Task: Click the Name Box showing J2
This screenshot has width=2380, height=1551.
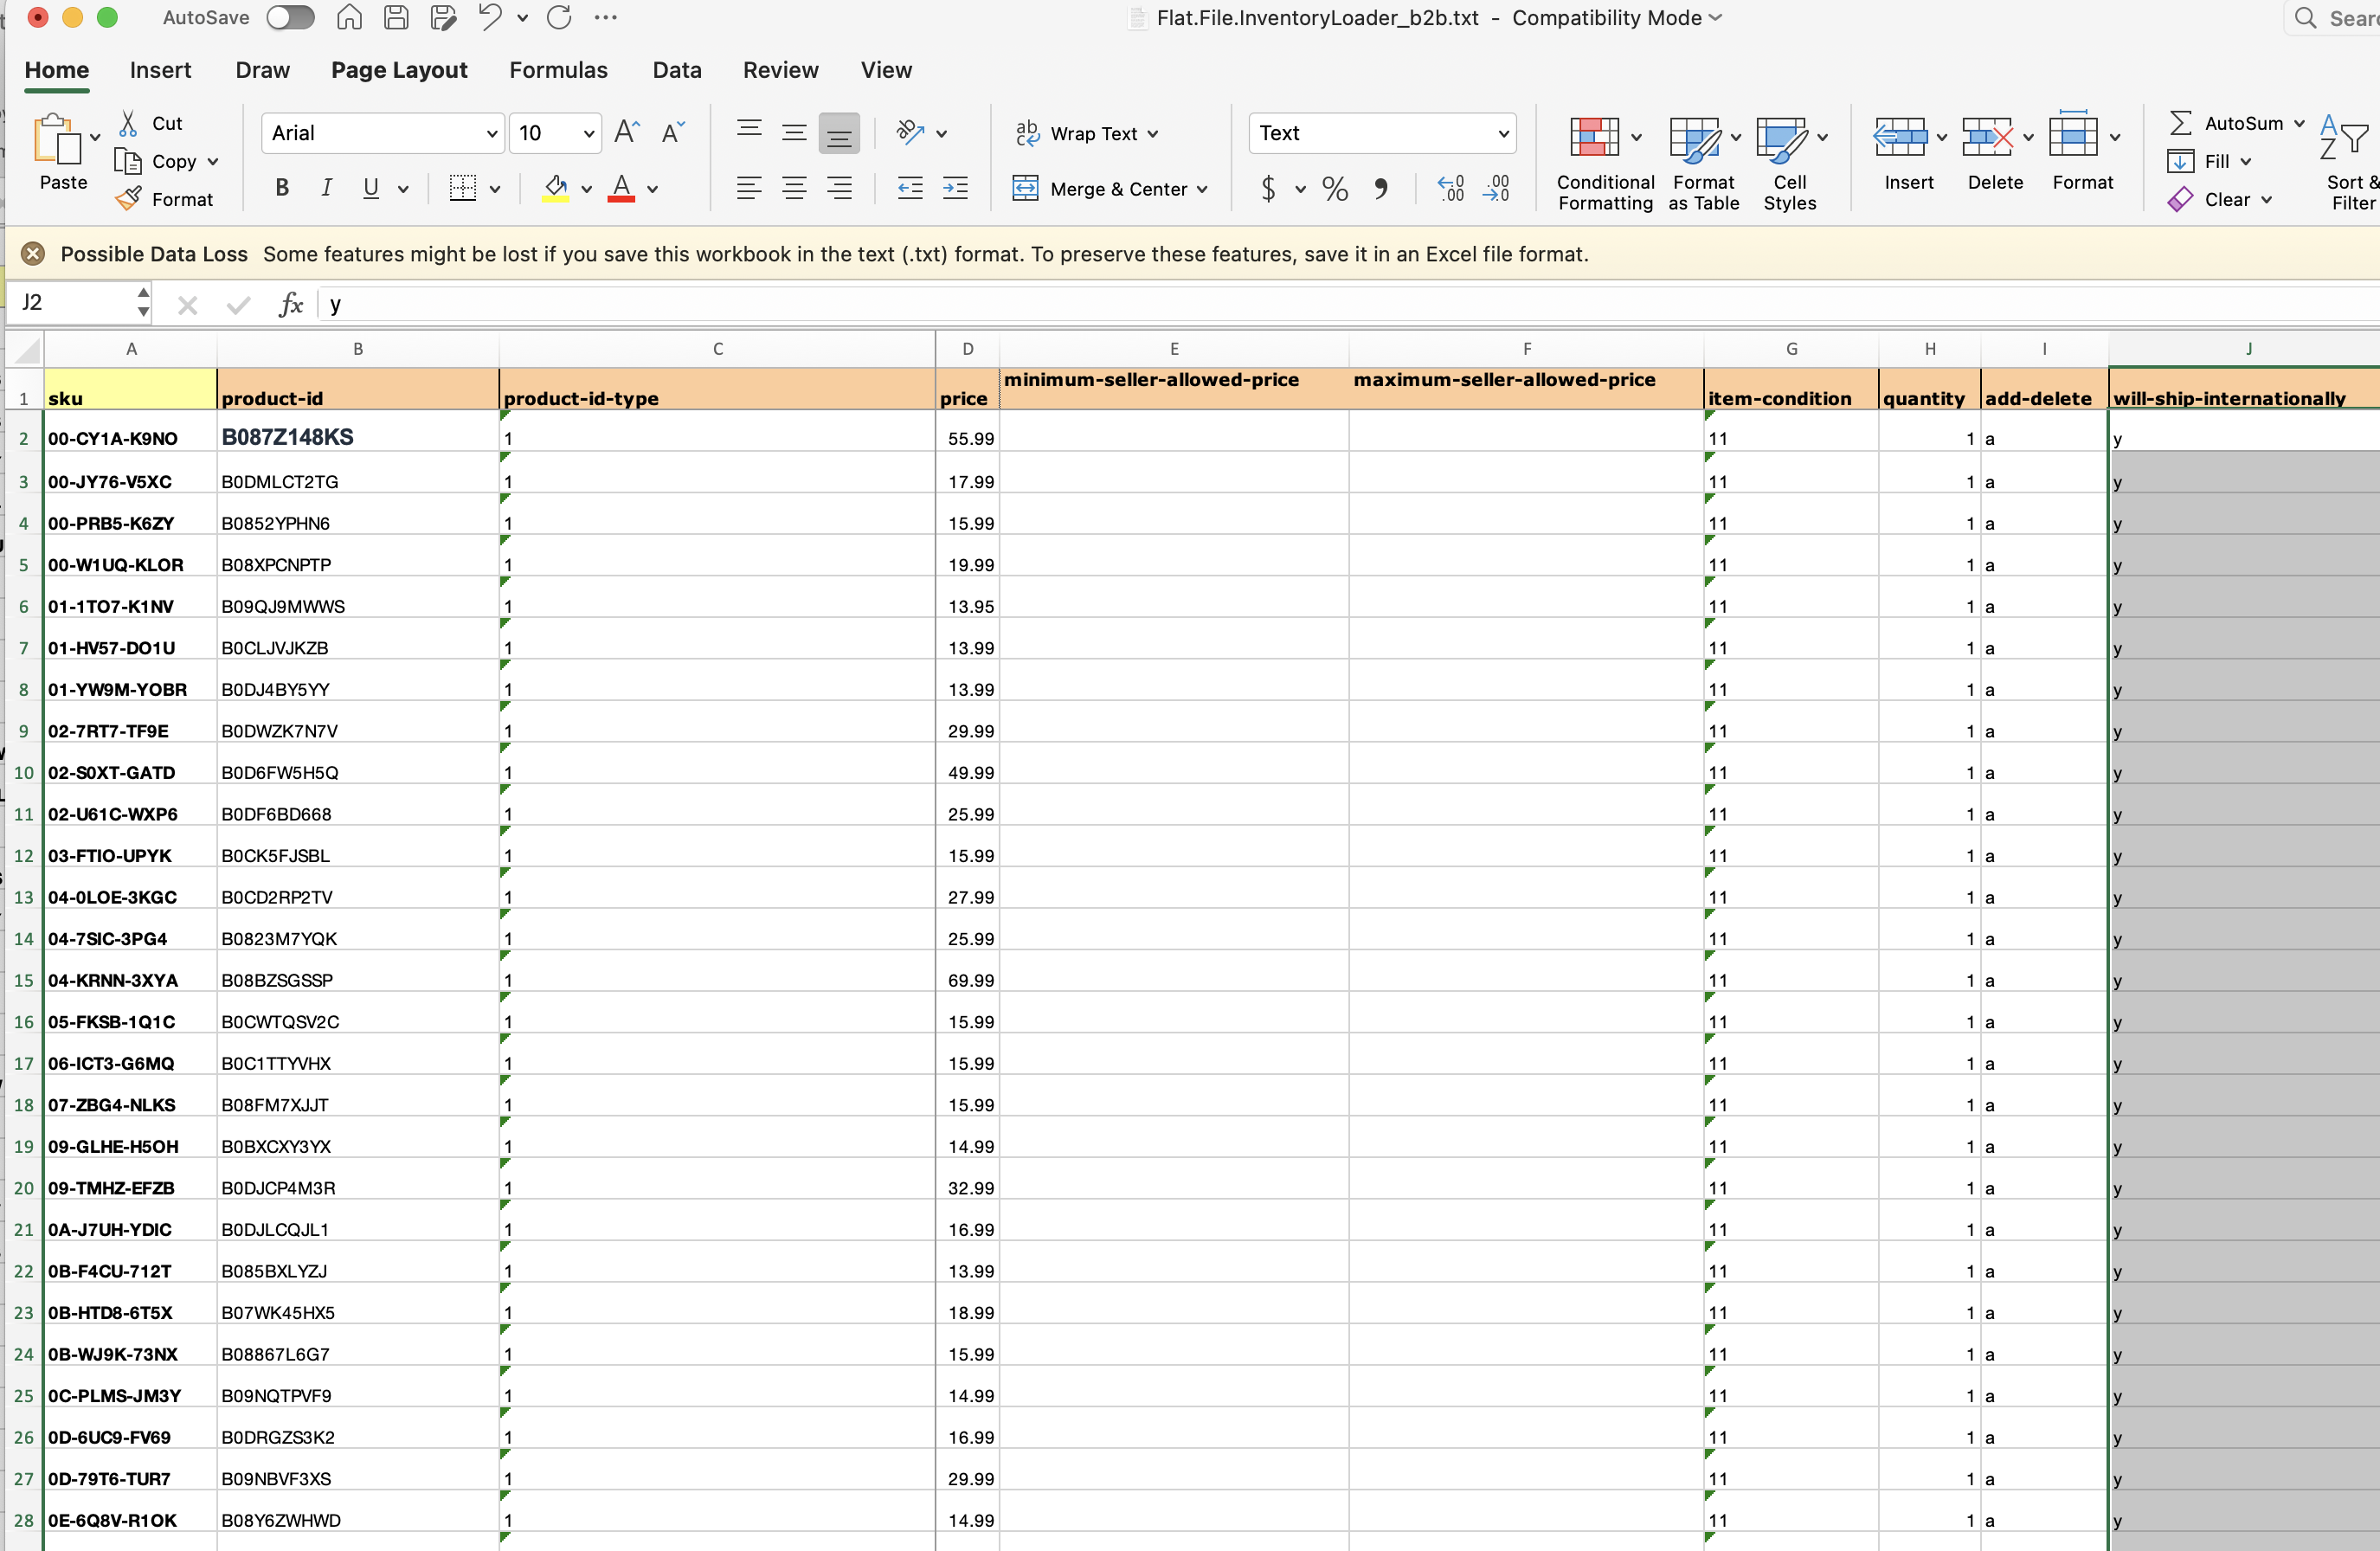Action: [x=78, y=302]
